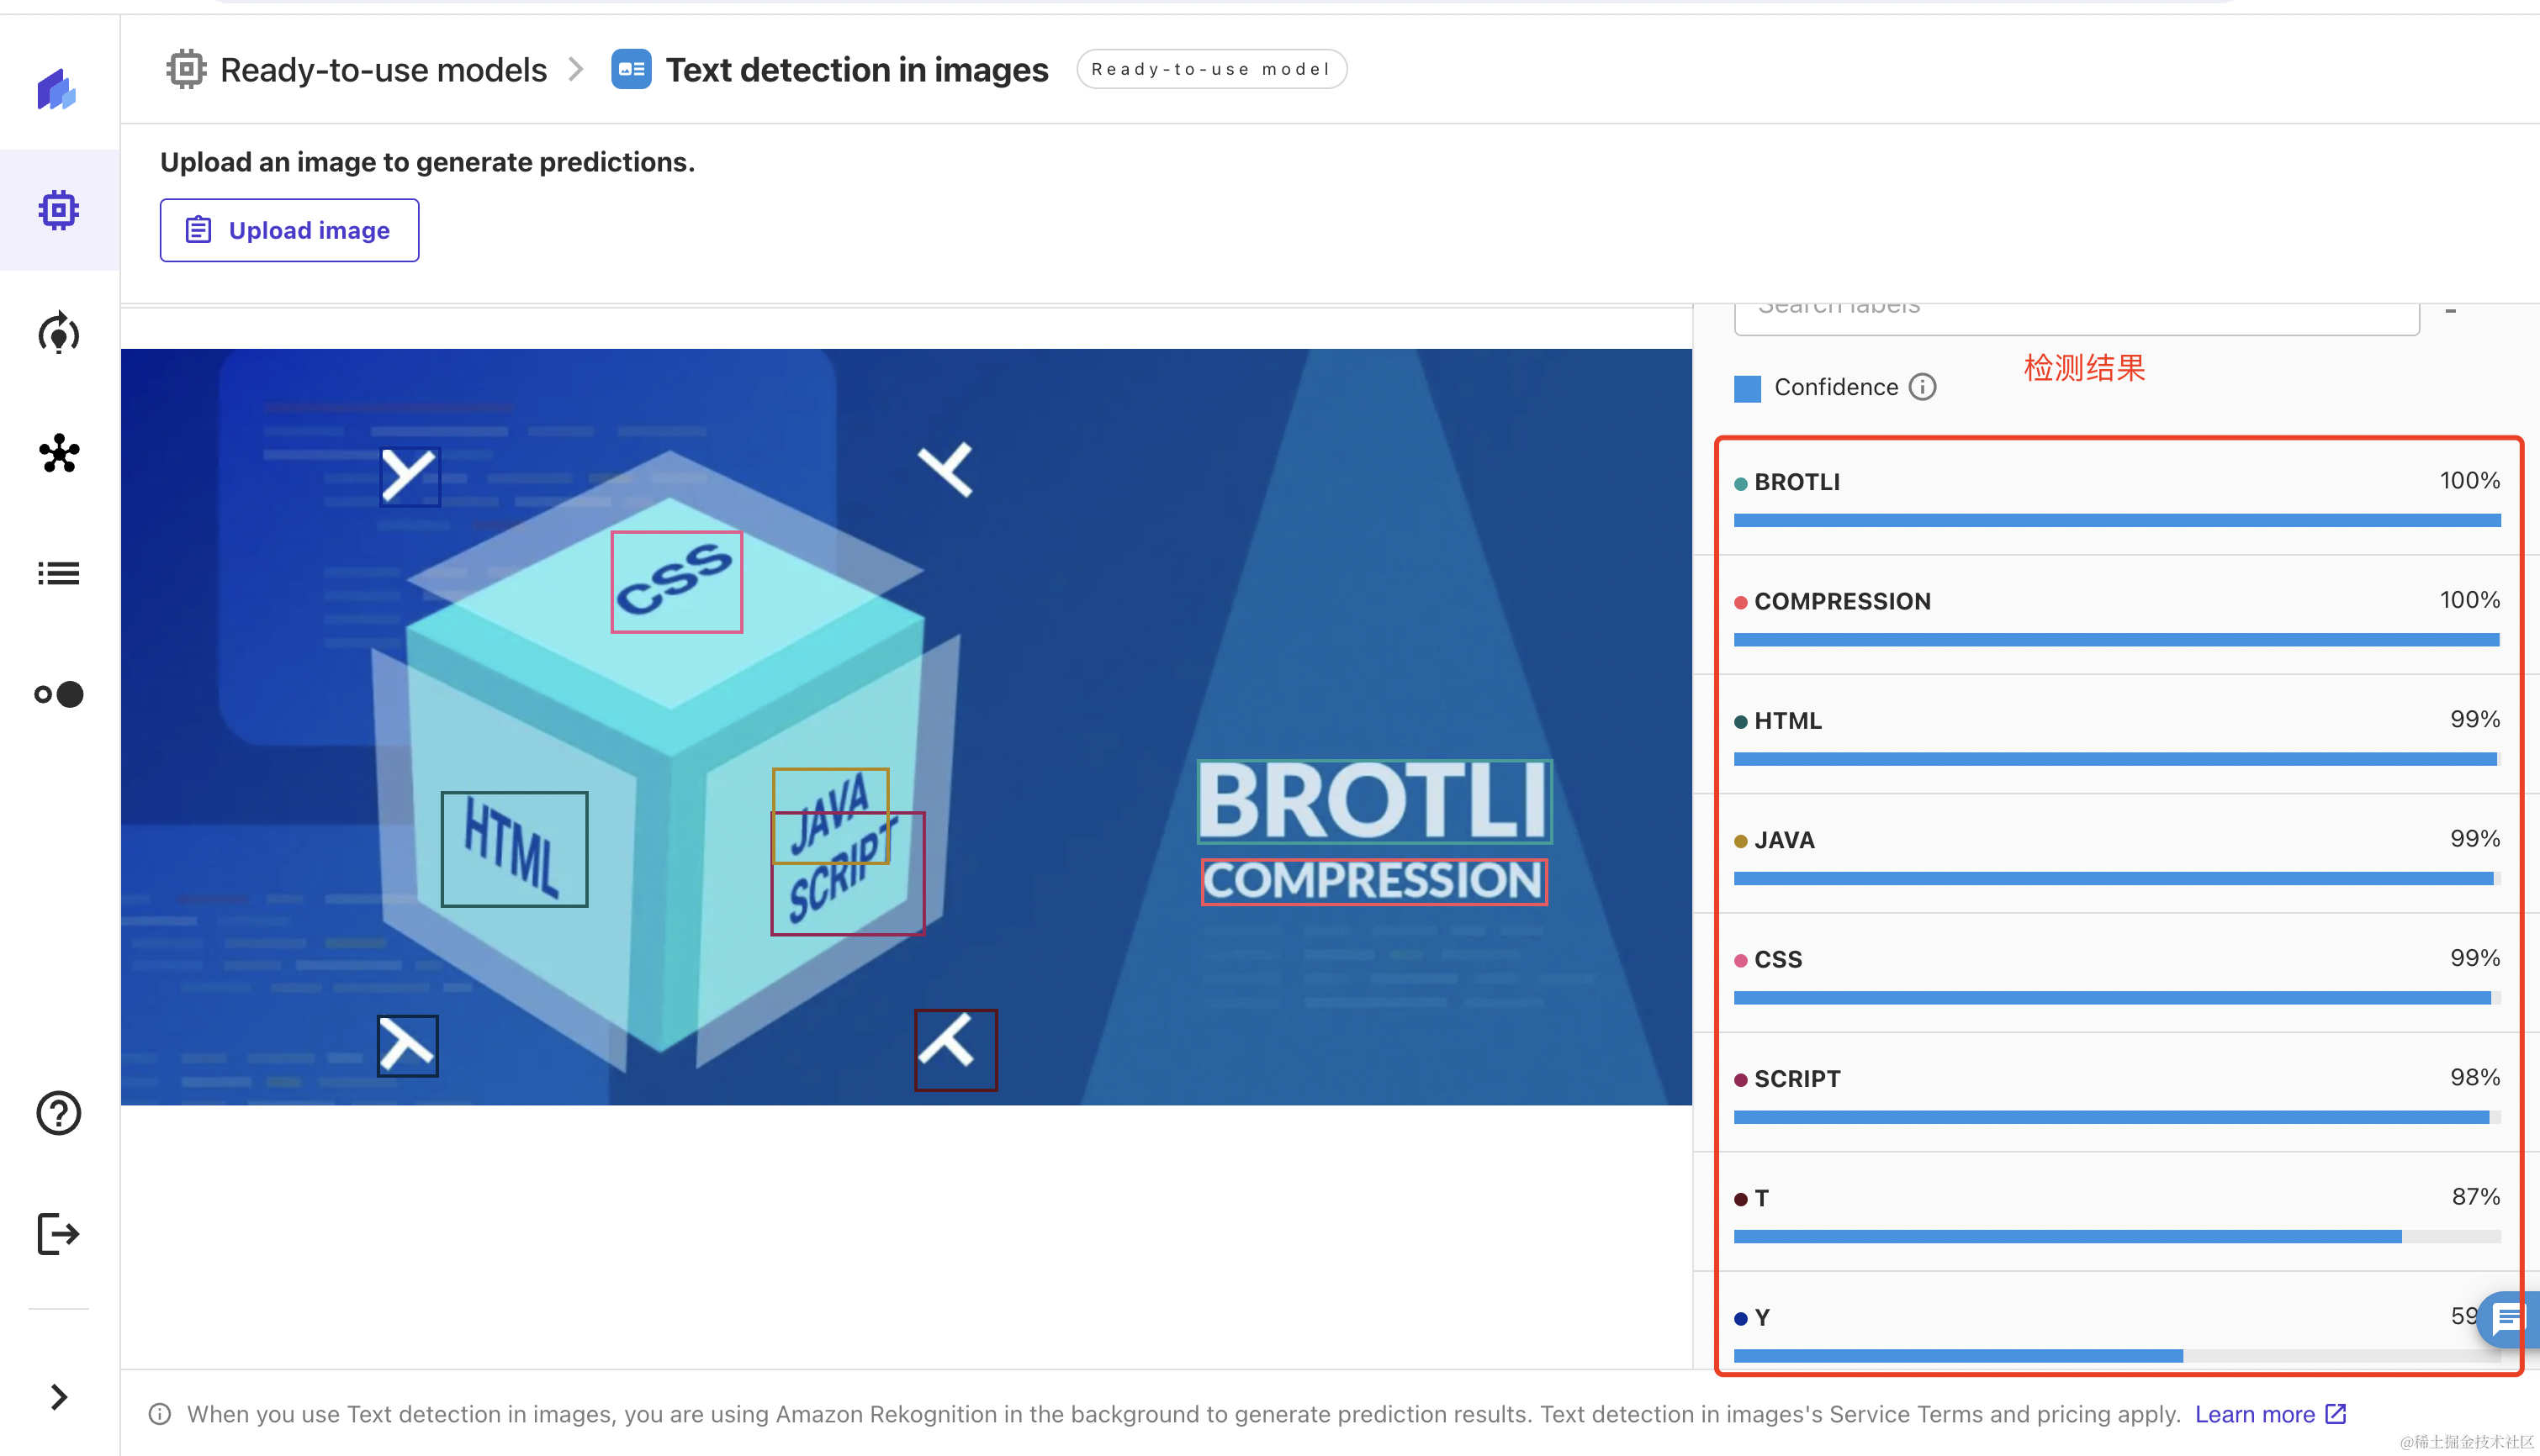Click the settings/hardware icon in sidebar
The image size is (2540, 1456).
pyautogui.click(x=60, y=211)
